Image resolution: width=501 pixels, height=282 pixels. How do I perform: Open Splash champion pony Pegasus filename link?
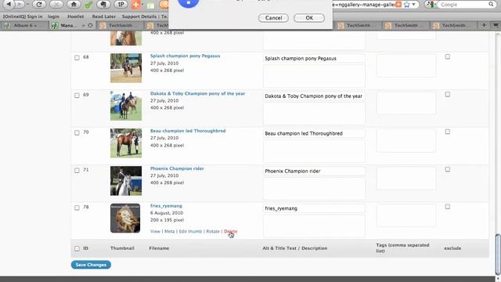185,56
